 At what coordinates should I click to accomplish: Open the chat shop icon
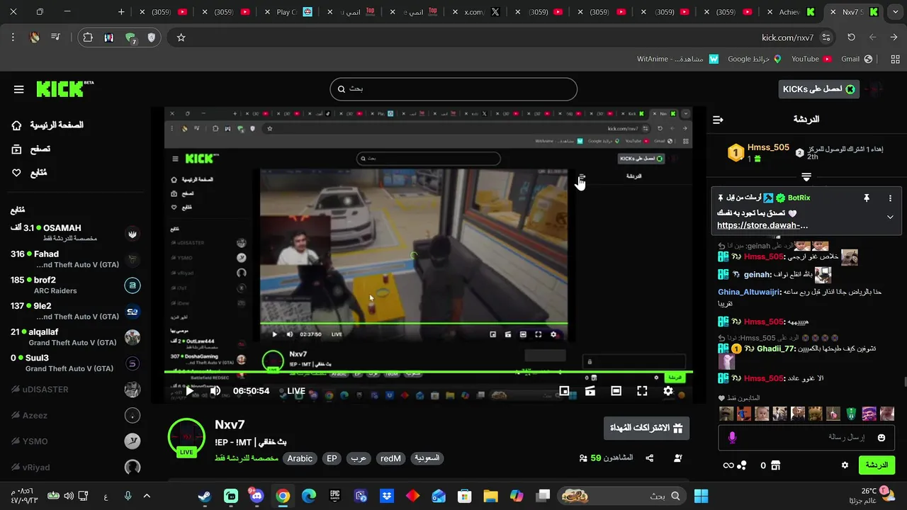click(775, 465)
